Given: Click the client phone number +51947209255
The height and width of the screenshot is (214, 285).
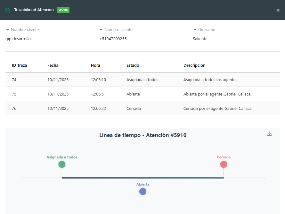Looking at the screenshot, I should (113, 39).
